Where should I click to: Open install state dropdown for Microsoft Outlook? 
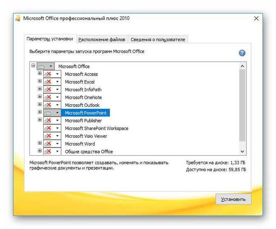click(x=52, y=105)
